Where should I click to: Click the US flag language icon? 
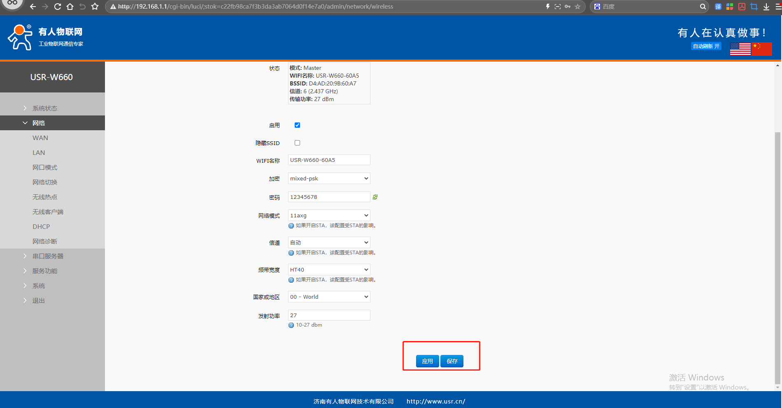[740, 49]
